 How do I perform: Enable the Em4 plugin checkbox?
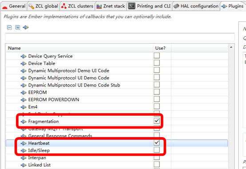[157, 106]
